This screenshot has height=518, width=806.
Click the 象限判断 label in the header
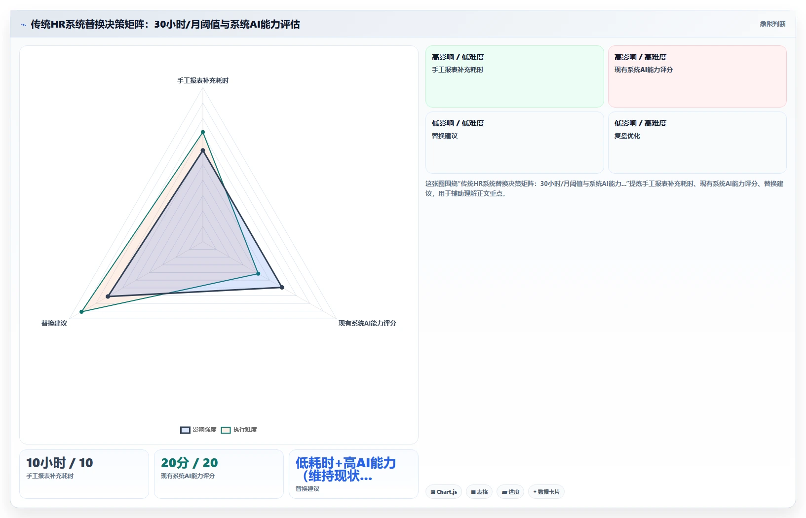coord(772,24)
